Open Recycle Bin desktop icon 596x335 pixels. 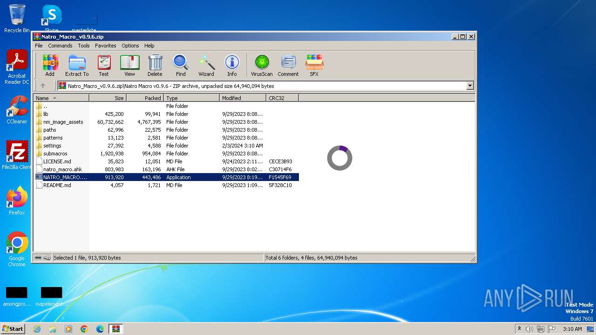click(x=17, y=19)
